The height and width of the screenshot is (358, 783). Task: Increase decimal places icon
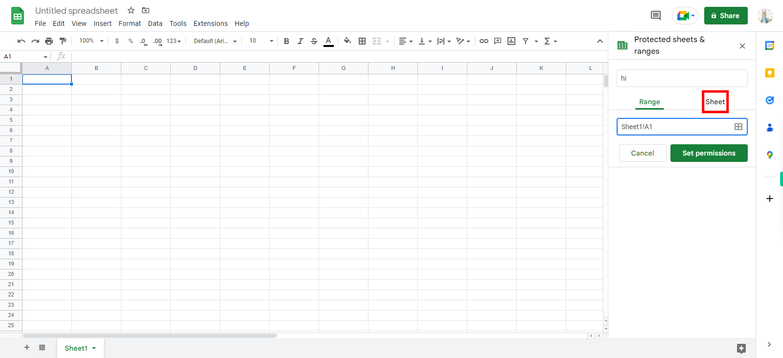158,41
